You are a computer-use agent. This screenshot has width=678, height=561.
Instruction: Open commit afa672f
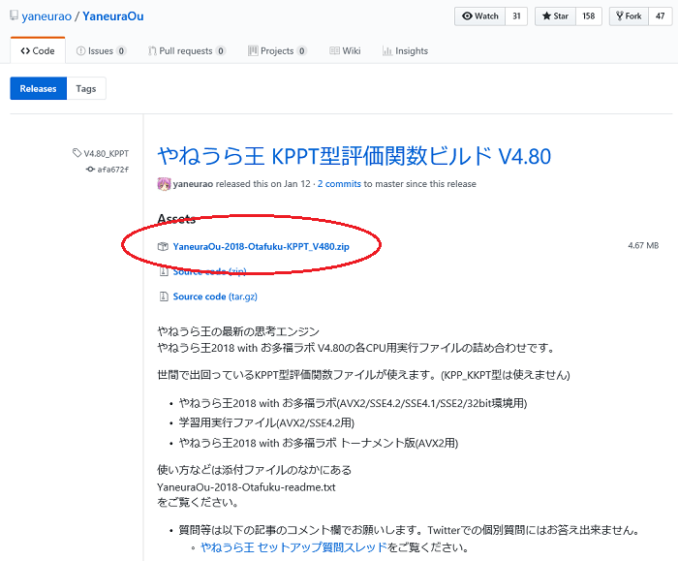113,170
